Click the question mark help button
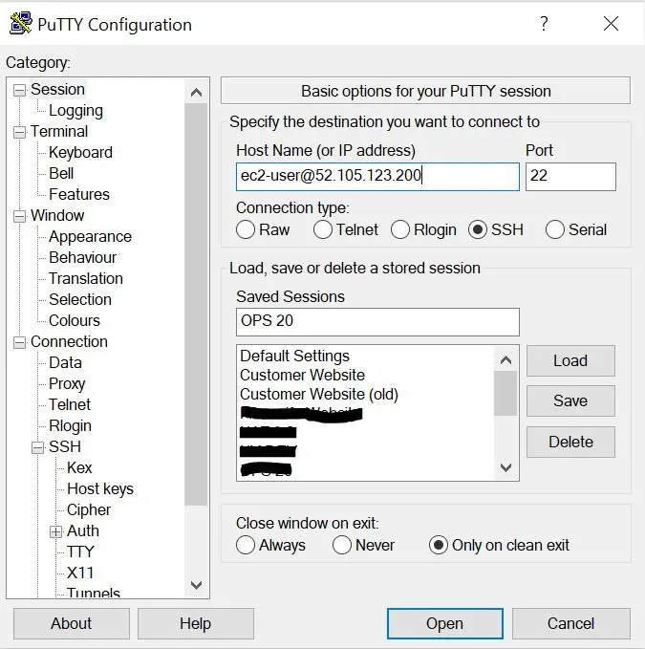The width and height of the screenshot is (645, 649). [544, 24]
